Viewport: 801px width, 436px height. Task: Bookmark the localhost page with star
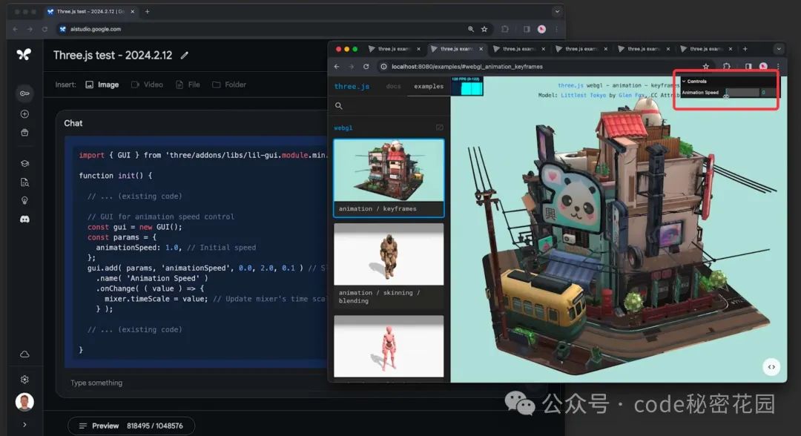[x=705, y=67]
